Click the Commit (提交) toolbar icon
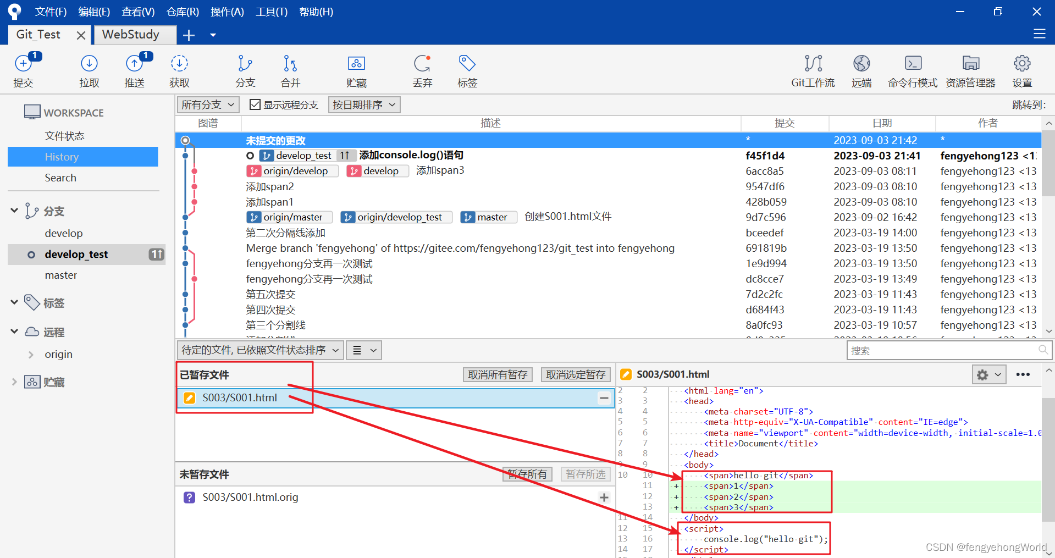1055x558 pixels. pos(23,70)
